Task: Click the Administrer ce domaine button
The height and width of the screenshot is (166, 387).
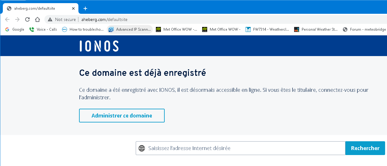Action: pos(122,116)
